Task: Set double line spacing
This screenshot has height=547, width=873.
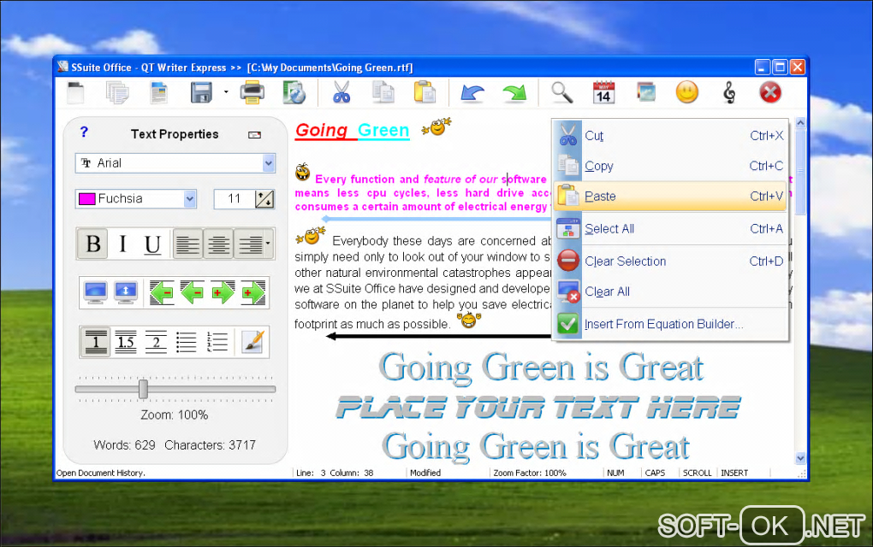Action: [x=156, y=341]
